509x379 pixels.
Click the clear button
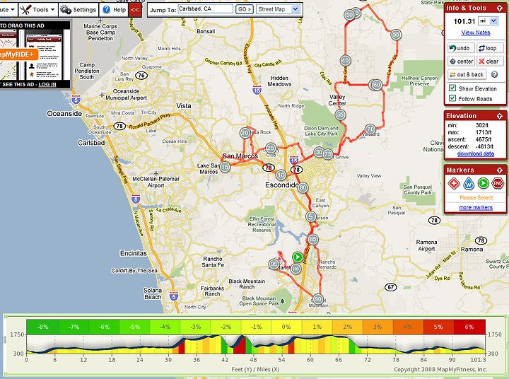pos(490,61)
